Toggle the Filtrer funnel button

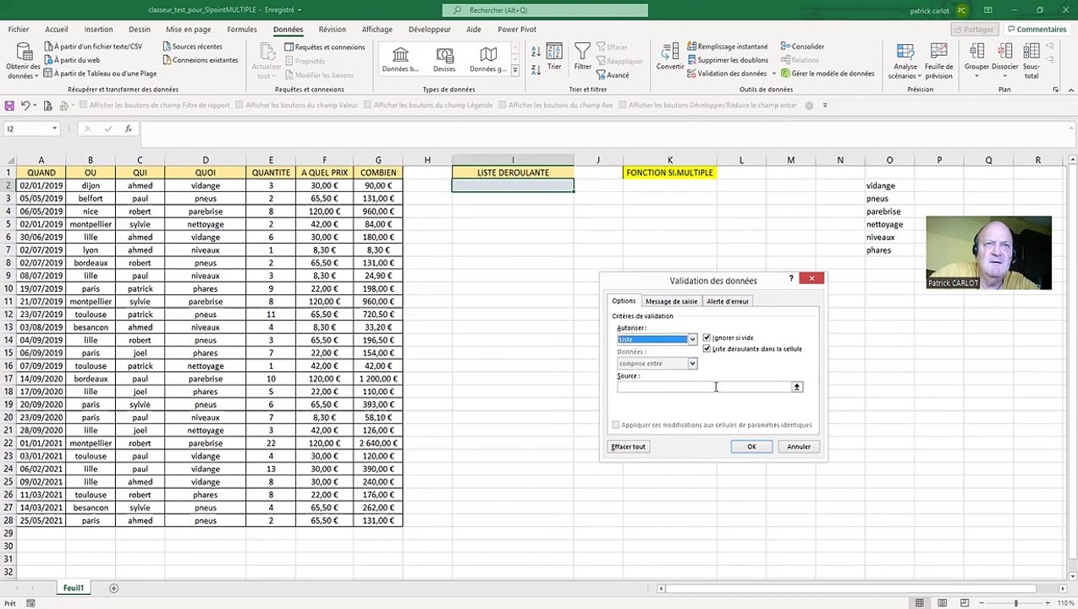coord(582,58)
